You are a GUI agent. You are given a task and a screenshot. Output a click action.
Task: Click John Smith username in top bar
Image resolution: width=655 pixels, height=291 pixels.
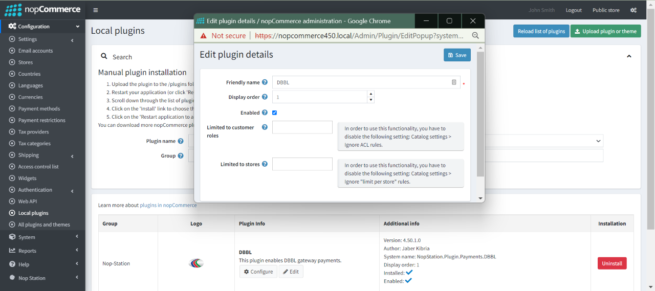(x=541, y=10)
